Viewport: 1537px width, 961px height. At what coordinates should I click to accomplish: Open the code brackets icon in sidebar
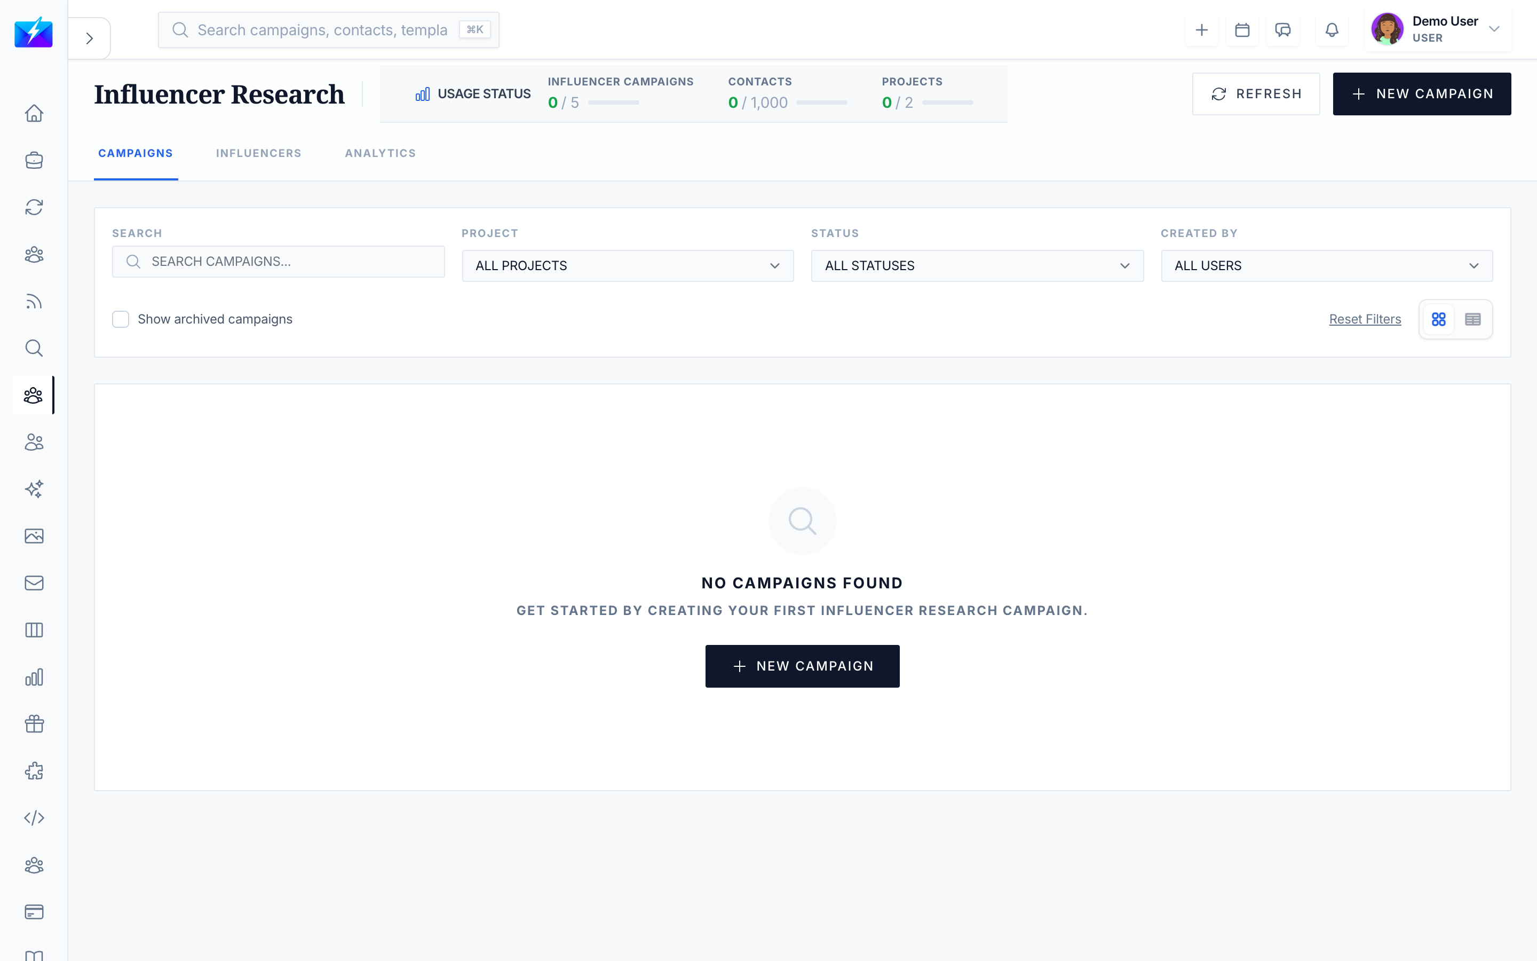tap(34, 818)
